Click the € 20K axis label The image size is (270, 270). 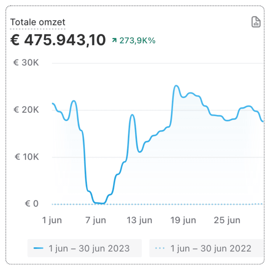point(26,110)
